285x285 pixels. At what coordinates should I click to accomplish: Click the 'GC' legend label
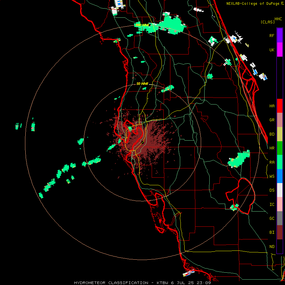[272, 218]
